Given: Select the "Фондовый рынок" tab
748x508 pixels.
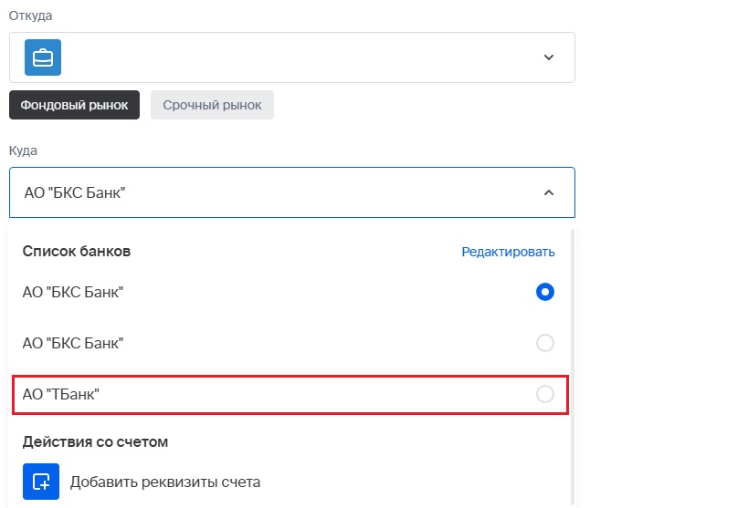Looking at the screenshot, I should (x=75, y=105).
